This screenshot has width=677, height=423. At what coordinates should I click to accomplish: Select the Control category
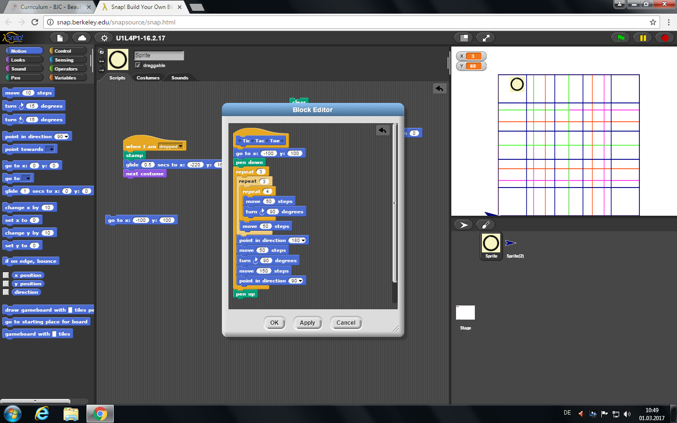tap(68, 51)
